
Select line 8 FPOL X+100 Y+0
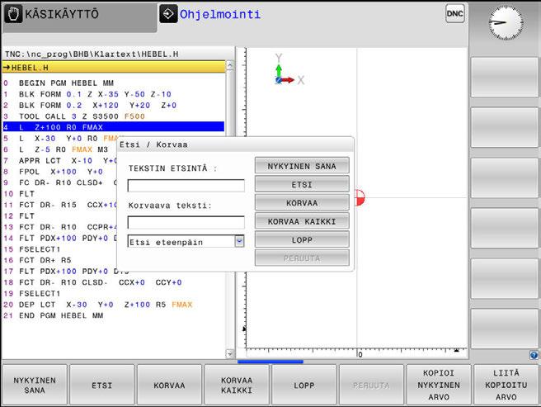pos(60,172)
